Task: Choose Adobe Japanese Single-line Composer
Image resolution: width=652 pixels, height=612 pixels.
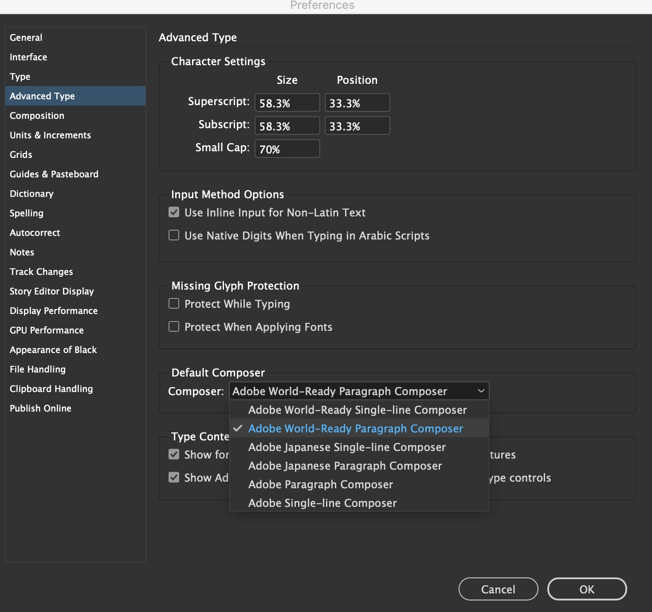Action: 359,447
